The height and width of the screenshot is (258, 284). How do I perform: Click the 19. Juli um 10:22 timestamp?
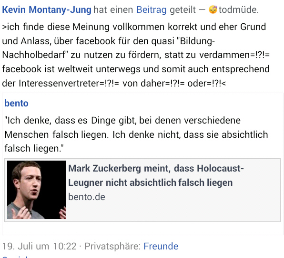pyautogui.click(x=39, y=246)
